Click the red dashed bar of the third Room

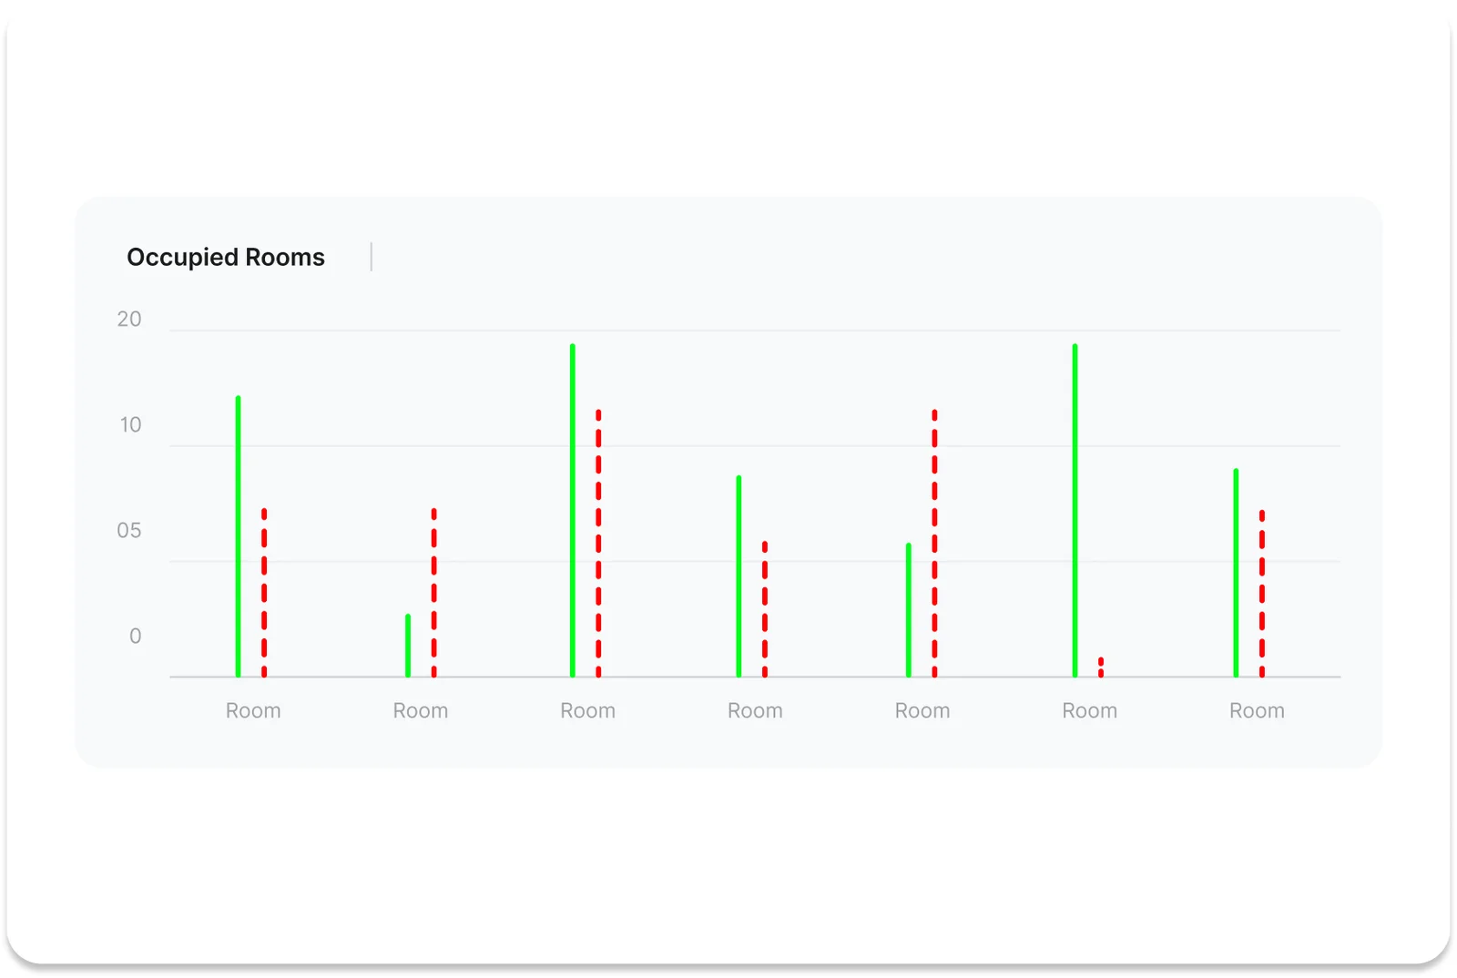coord(598,544)
